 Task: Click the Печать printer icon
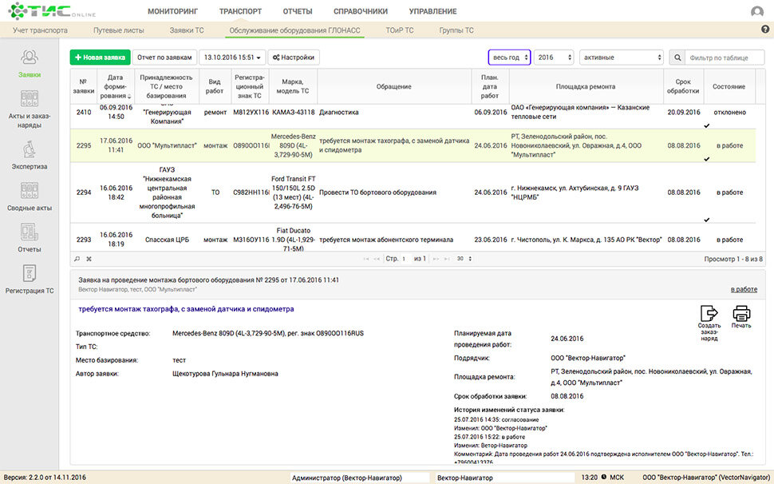[x=741, y=316]
